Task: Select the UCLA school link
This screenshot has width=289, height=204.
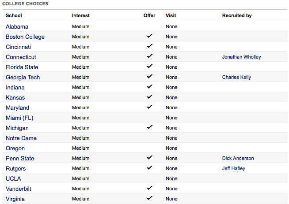Action: point(13,178)
